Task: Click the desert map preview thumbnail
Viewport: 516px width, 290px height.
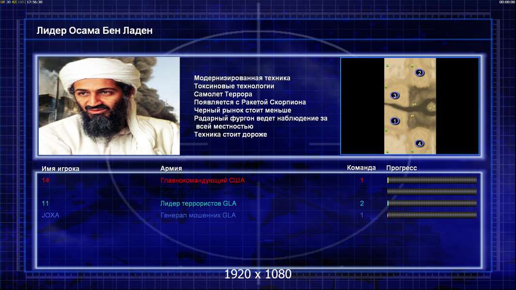Action: [410, 106]
